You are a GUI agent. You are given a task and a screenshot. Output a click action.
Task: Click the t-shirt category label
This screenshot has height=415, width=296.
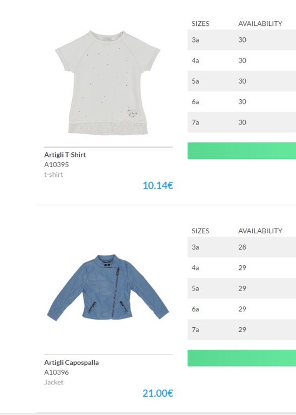(53, 175)
